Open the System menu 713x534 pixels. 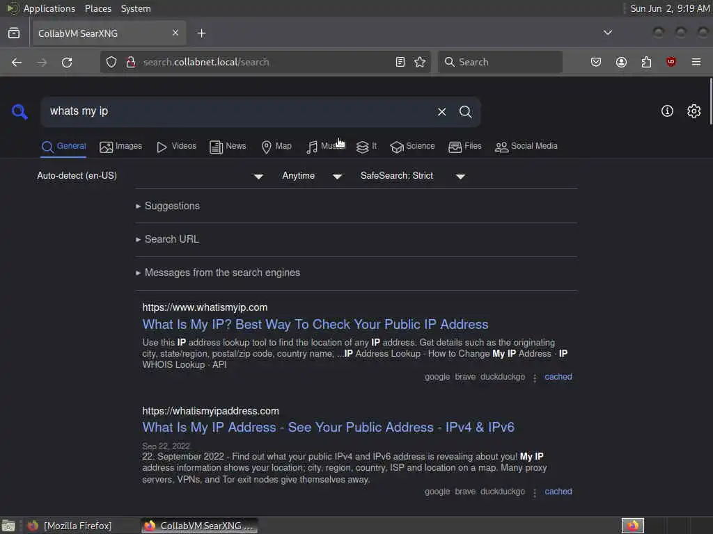pos(136,8)
